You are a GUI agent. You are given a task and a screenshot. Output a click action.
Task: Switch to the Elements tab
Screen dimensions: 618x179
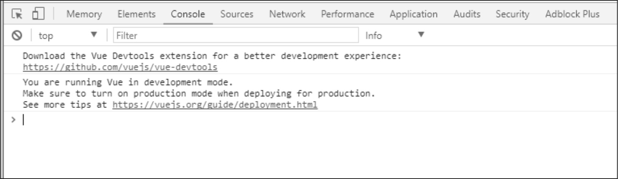point(137,14)
